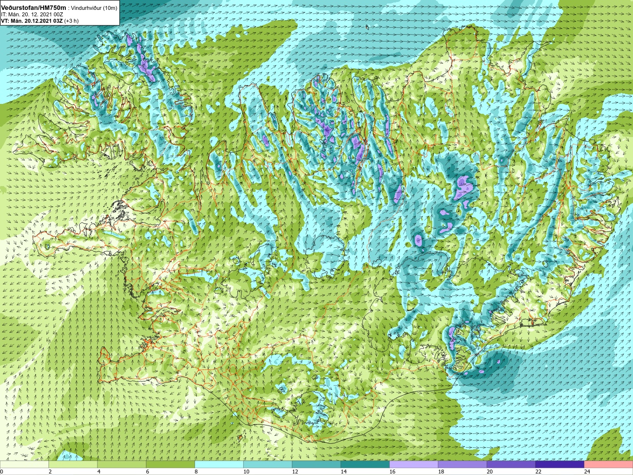The width and height of the screenshot is (633, 475).
Task: Click the legend scale value "24"
Action: pos(587,472)
